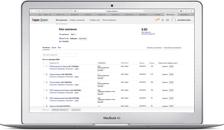Viewport: 224px width, 130px height.
Task: Edit daily budget 15.00 for Теплые Казань
Action: click(171, 82)
